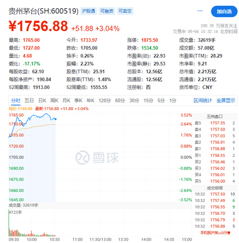Open the three-dot more options menu

click(200, 11)
